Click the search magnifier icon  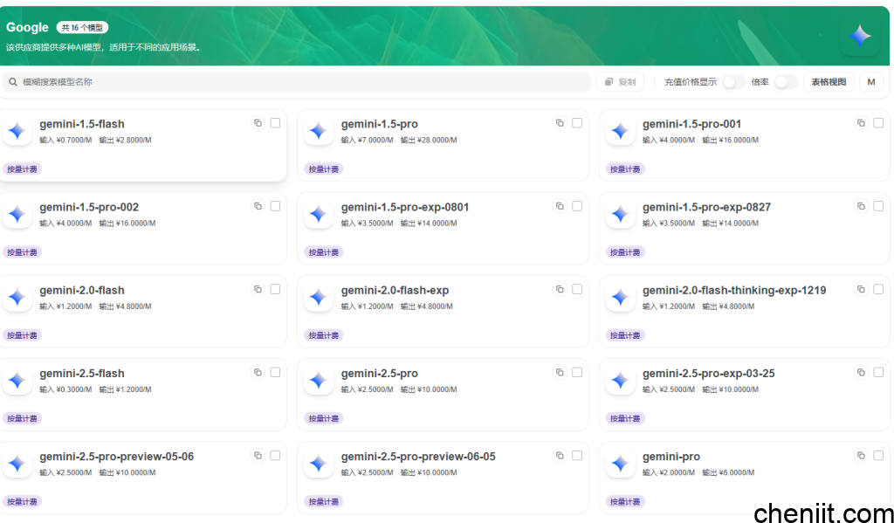coord(12,81)
